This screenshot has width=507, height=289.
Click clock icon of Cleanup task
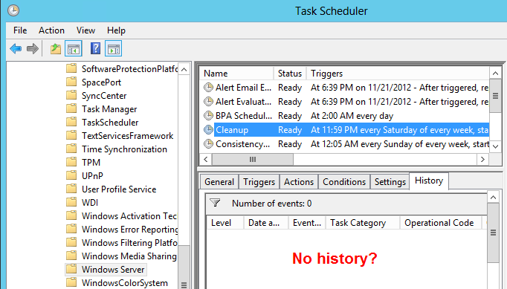(209, 129)
